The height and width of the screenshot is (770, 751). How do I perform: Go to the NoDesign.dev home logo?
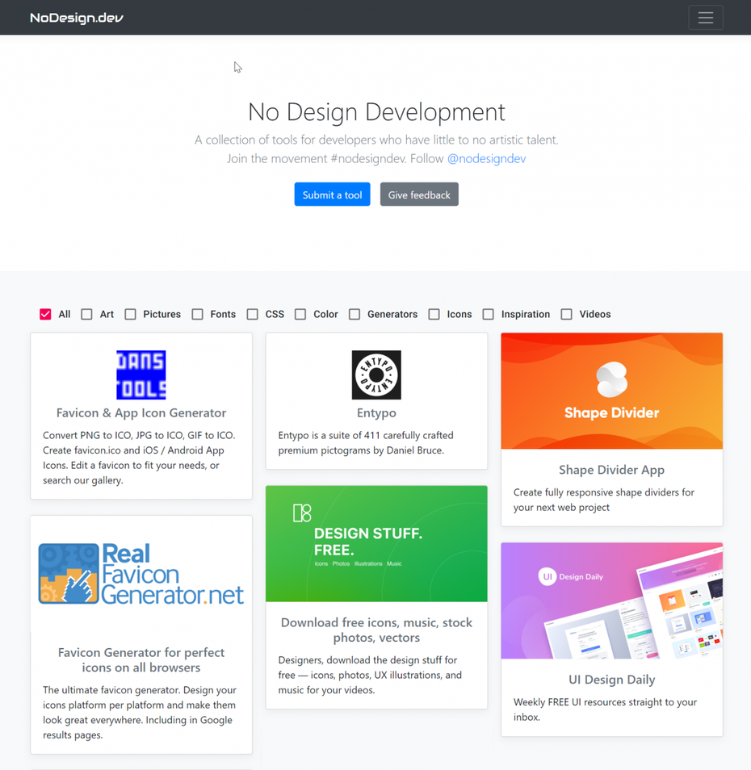pyautogui.click(x=77, y=18)
